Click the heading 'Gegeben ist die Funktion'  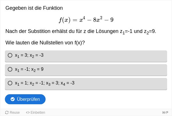tap(34, 8)
